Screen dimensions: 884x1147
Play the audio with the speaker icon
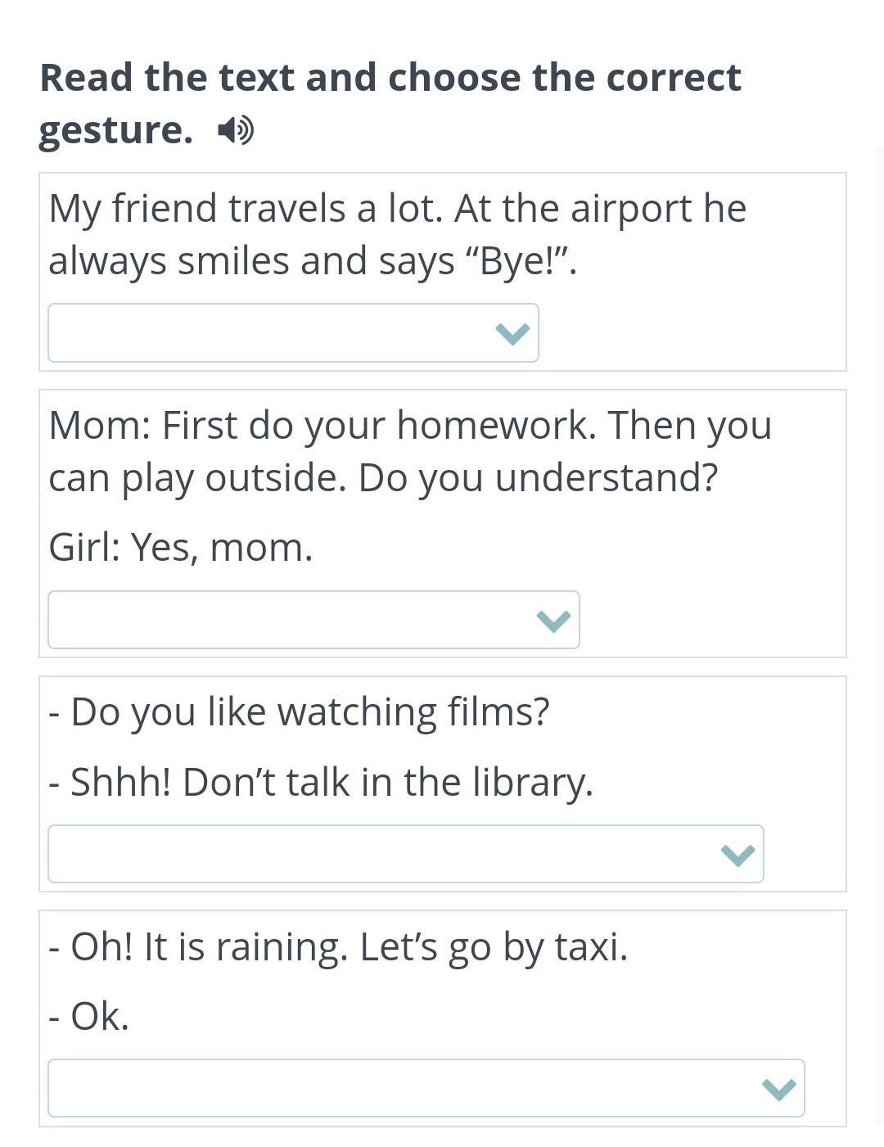pos(236,129)
